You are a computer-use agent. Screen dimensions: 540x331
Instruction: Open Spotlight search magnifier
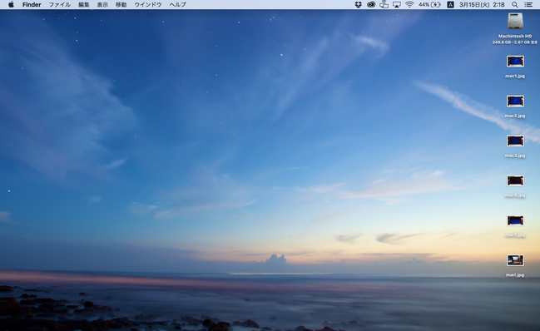click(x=514, y=4)
